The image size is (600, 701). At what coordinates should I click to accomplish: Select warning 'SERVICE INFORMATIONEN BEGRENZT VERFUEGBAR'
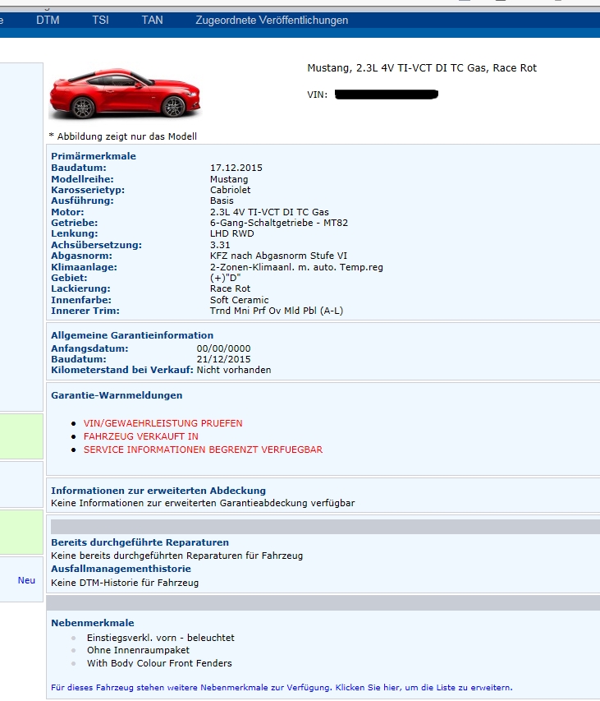pos(203,450)
